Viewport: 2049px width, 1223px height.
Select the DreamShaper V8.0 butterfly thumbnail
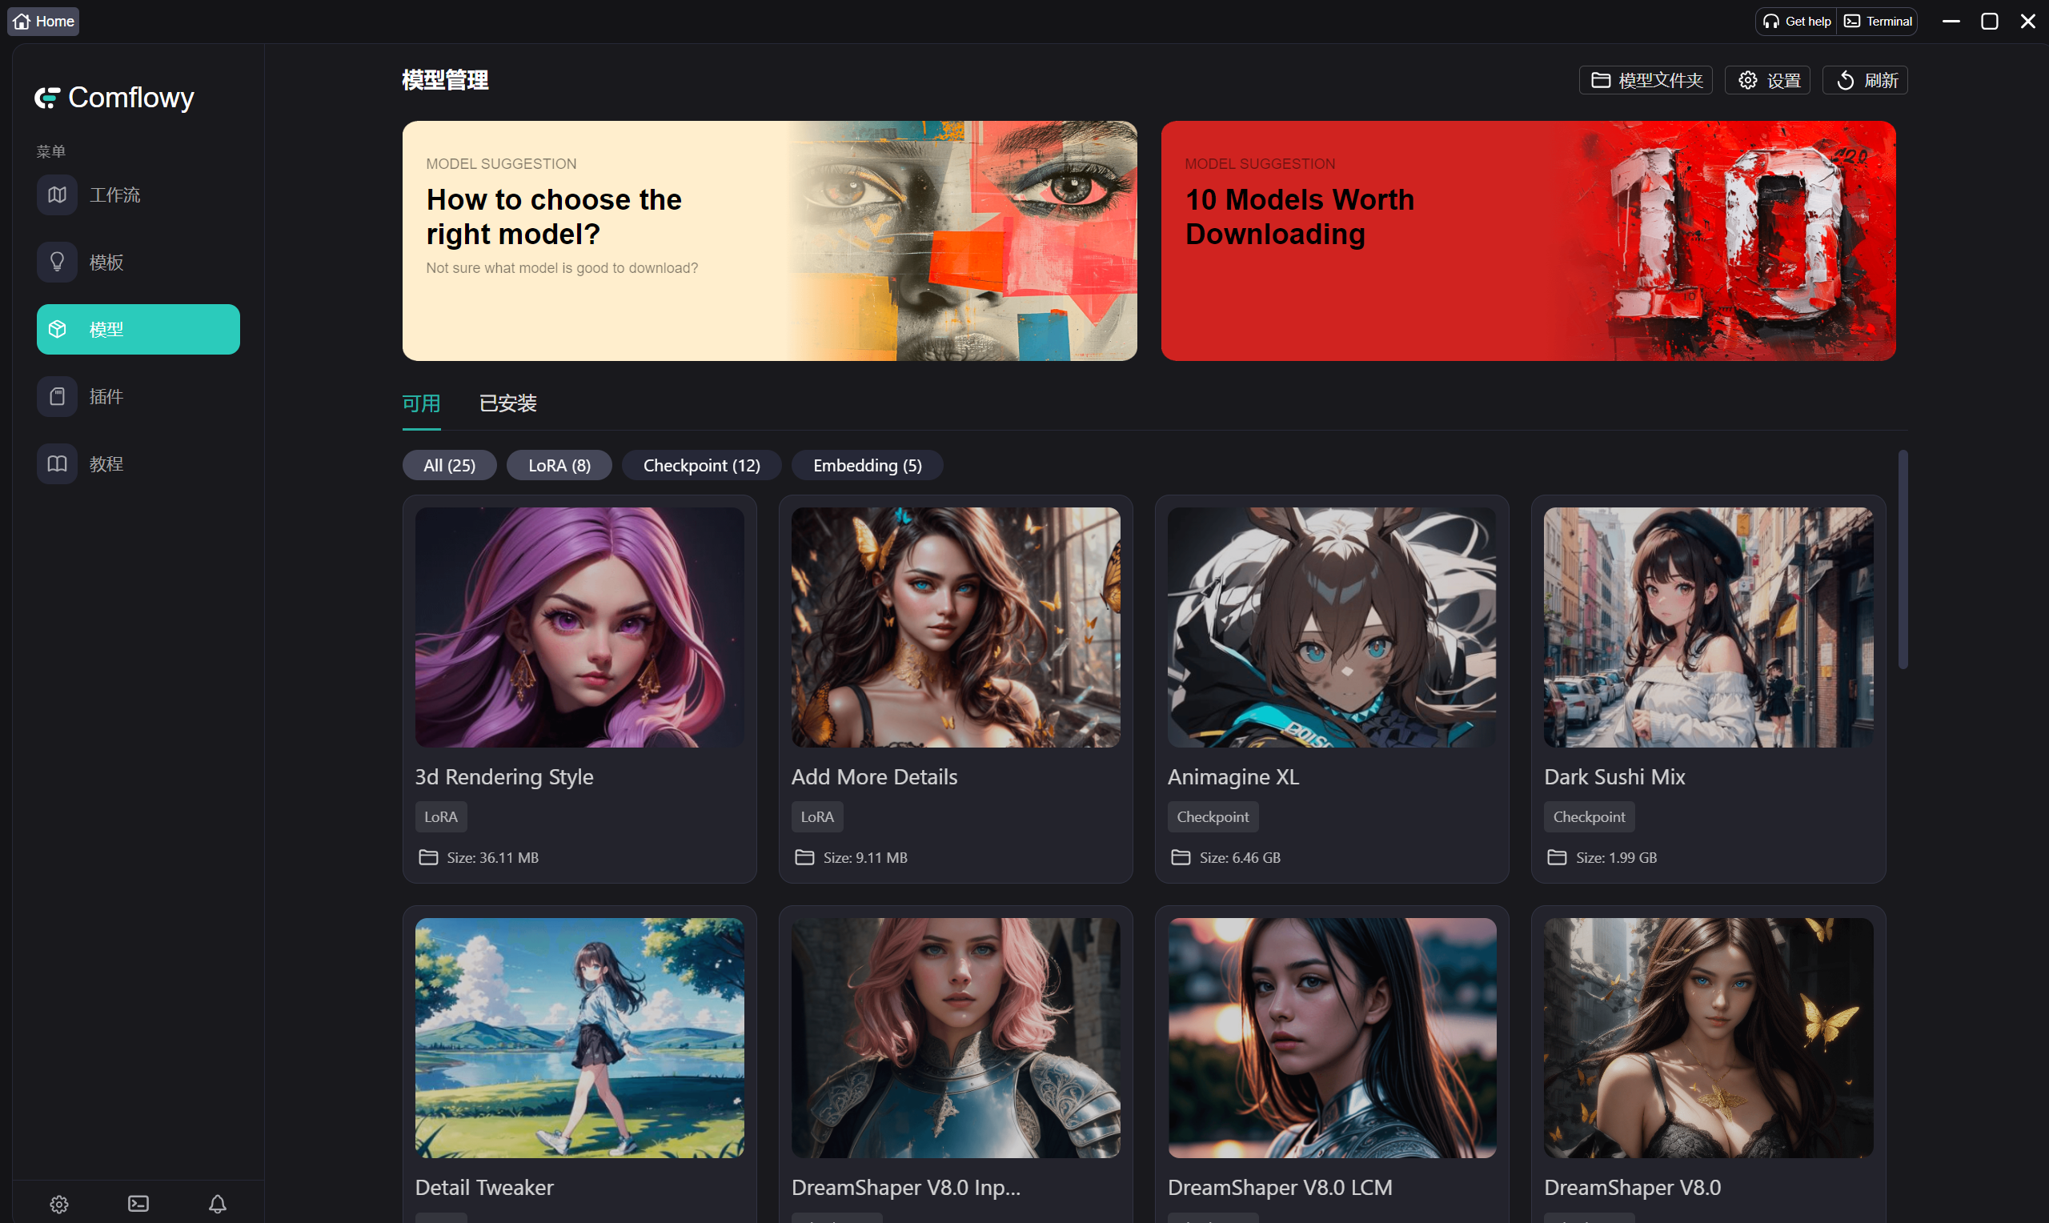[x=1709, y=1037]
